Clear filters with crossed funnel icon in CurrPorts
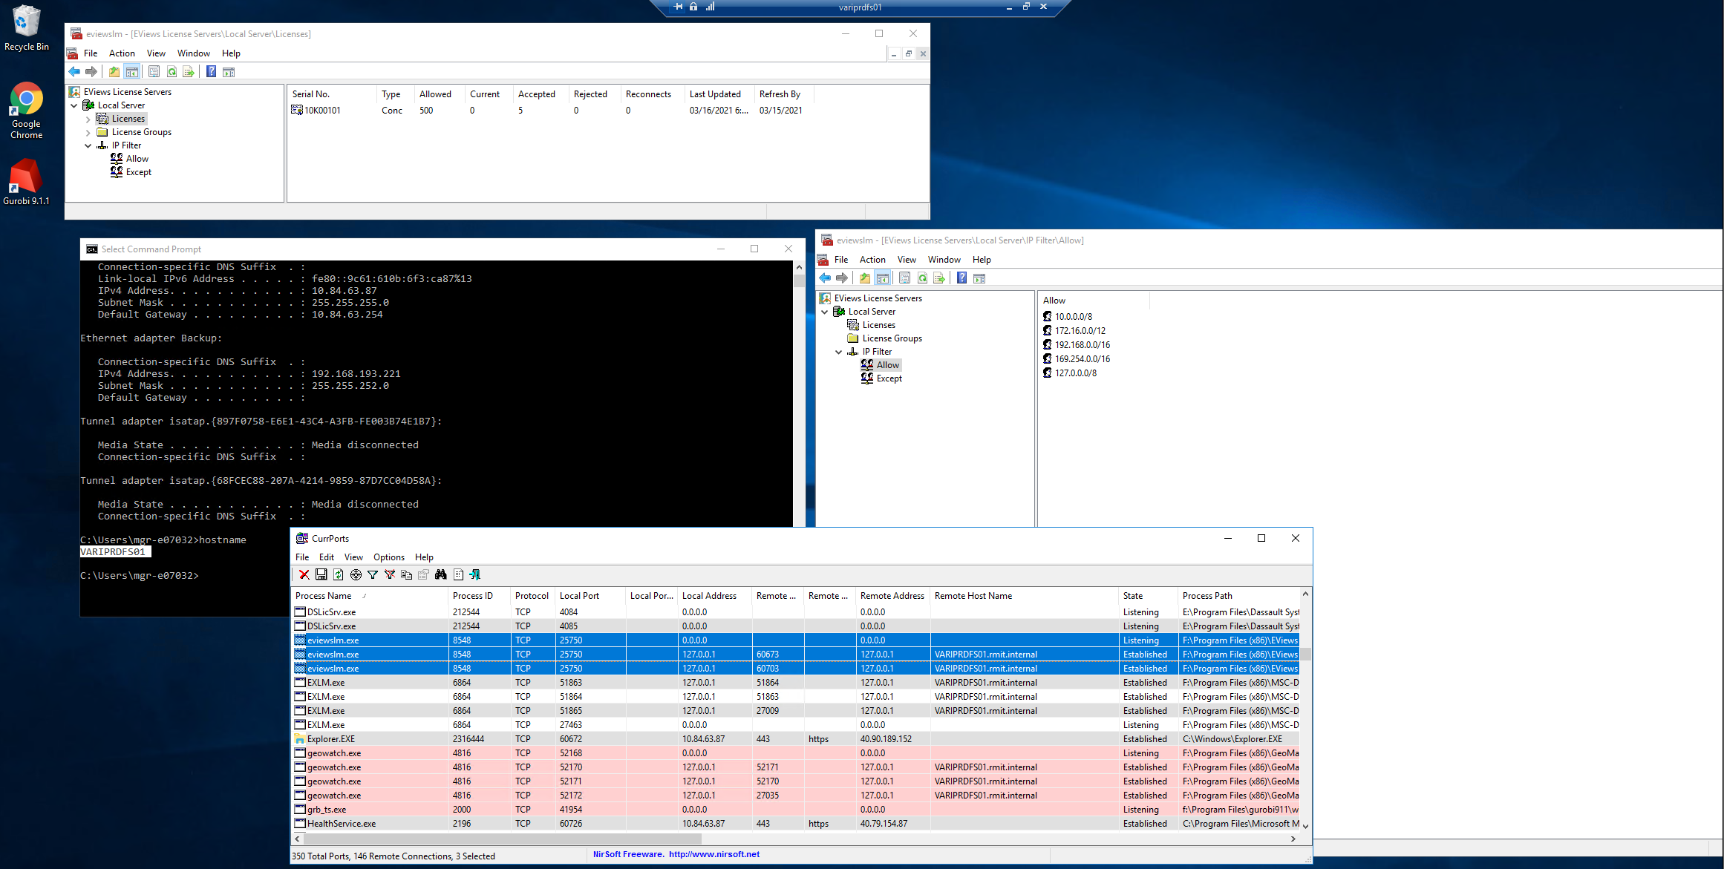1724x869 pixels. [x=390, y=574]
